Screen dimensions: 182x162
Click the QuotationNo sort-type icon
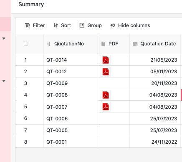coord(49,44)
